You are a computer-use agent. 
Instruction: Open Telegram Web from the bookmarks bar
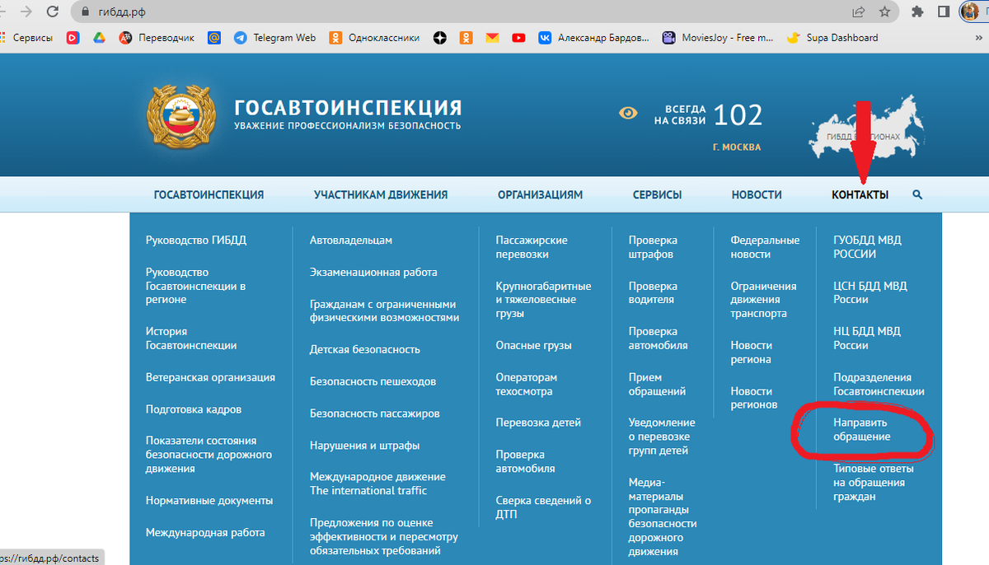[274, 38]
